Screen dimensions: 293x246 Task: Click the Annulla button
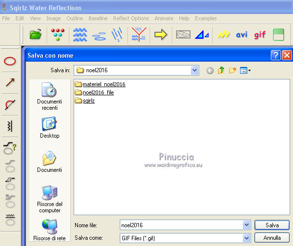tap(272, 238)
